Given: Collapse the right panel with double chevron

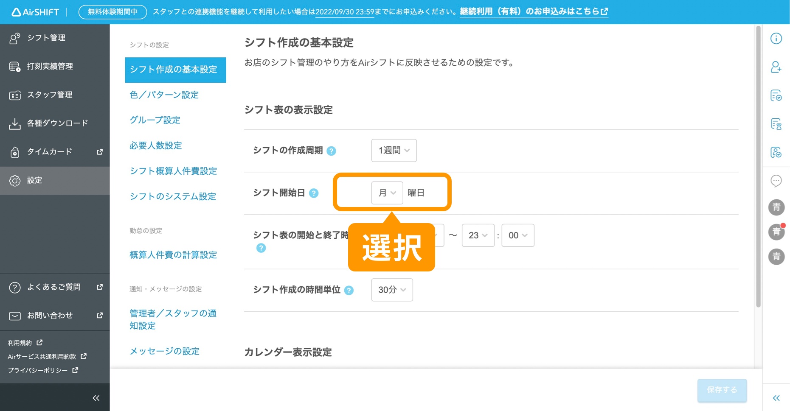Looking at the screenshot, I should coord(776,398).
